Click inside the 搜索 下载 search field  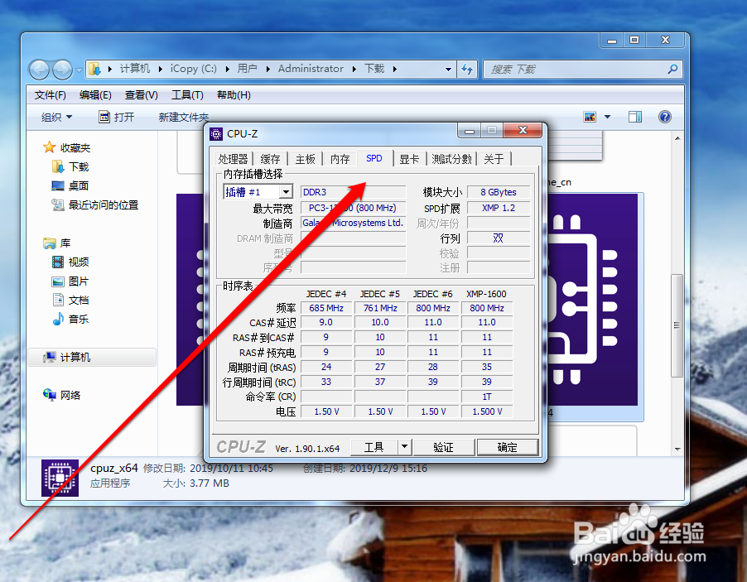tap(576, 69)
